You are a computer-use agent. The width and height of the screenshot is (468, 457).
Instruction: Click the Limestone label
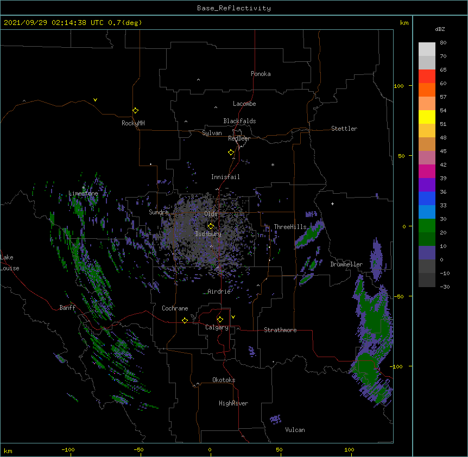click(83, 193)
